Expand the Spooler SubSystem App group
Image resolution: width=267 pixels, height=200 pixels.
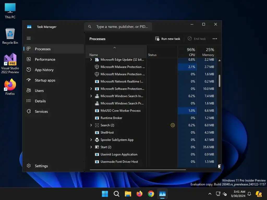click(x=91, y=140)
